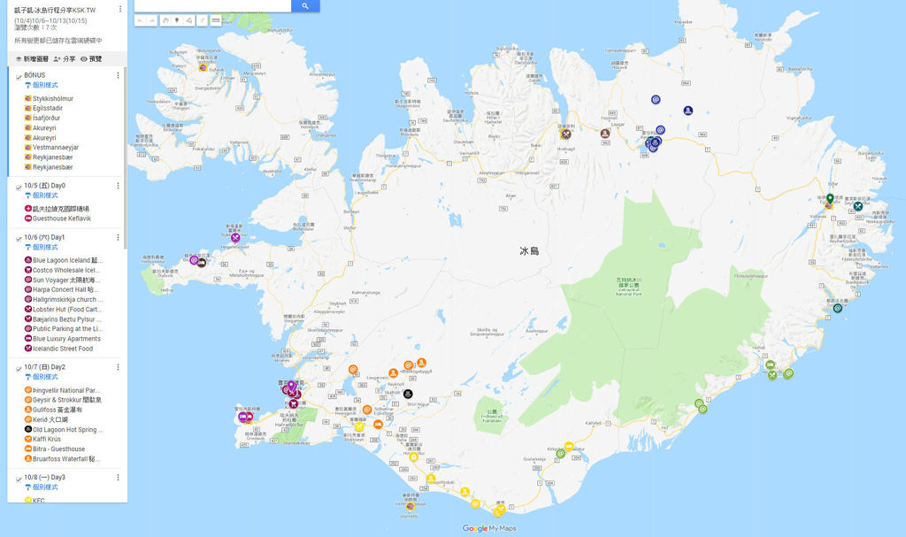The height and width of the screenshot is (537, 906).
Task: Click BÓNUS map marker at Ísafjörður
Action: coord(203,67)
